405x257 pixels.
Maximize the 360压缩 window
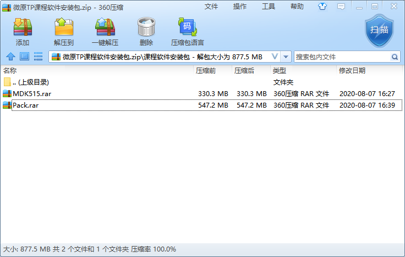pos(375,7)
